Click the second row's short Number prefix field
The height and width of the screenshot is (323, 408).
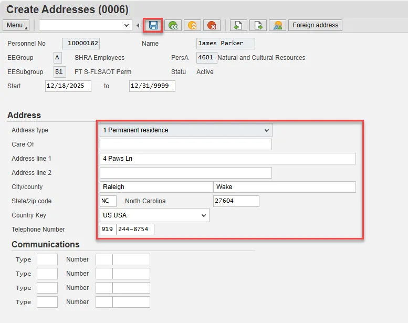[104, 274]
